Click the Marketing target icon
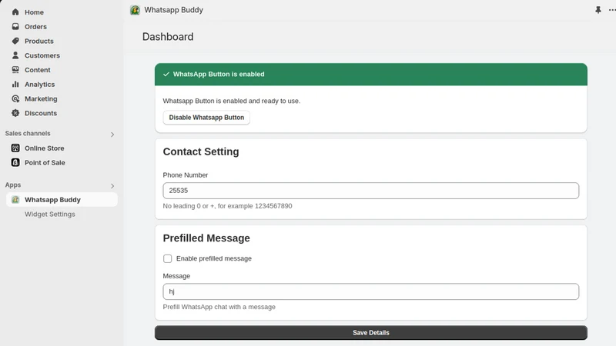This screenshot has height=346, width=616. point(15,98)
